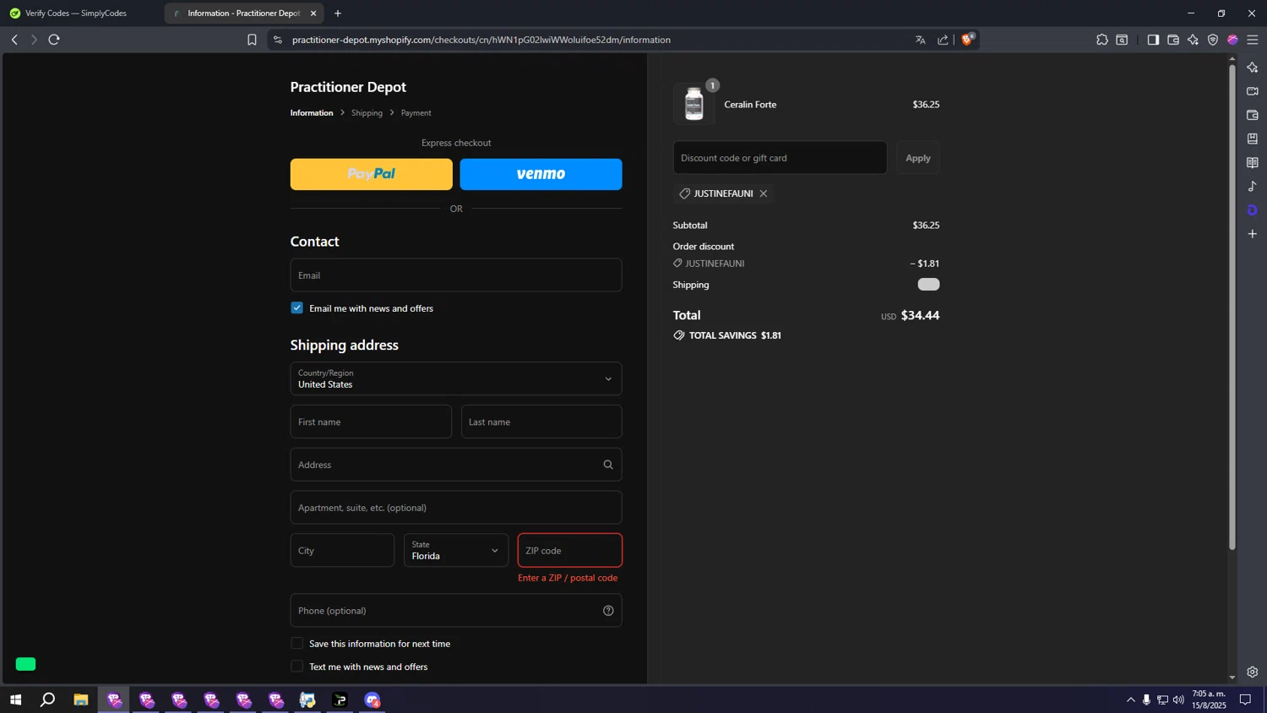Focus Phone (optional) field

[x=456, y=611]
